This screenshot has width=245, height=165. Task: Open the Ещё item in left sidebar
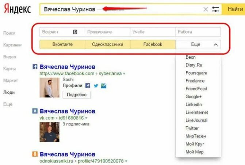pos(8,104)
